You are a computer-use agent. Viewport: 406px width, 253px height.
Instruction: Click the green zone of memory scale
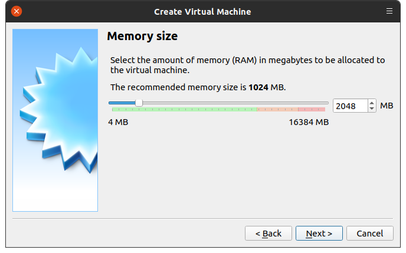183,110
